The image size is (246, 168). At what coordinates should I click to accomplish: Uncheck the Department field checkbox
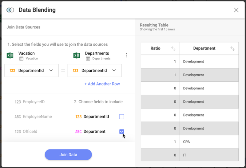click(121, 132)
